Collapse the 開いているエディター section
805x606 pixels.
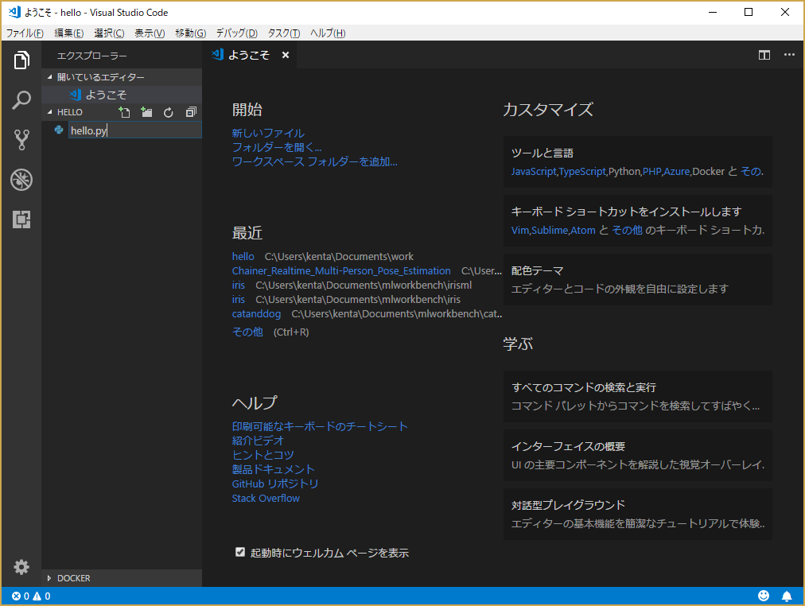coord(50,77)
